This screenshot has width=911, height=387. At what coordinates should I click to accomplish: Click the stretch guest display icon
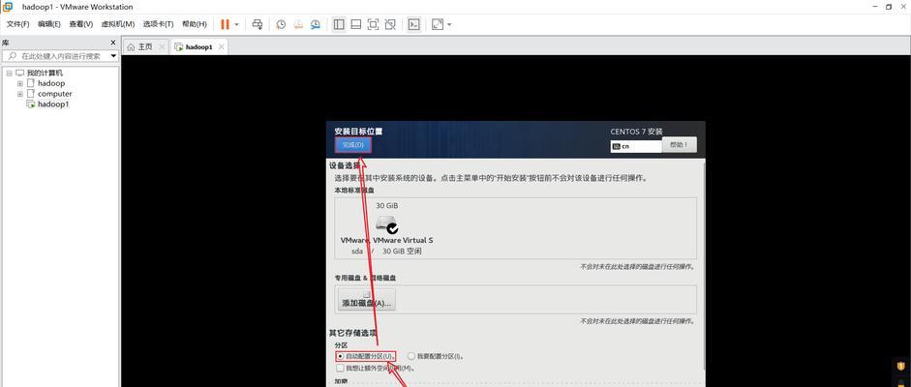point(438,24)
